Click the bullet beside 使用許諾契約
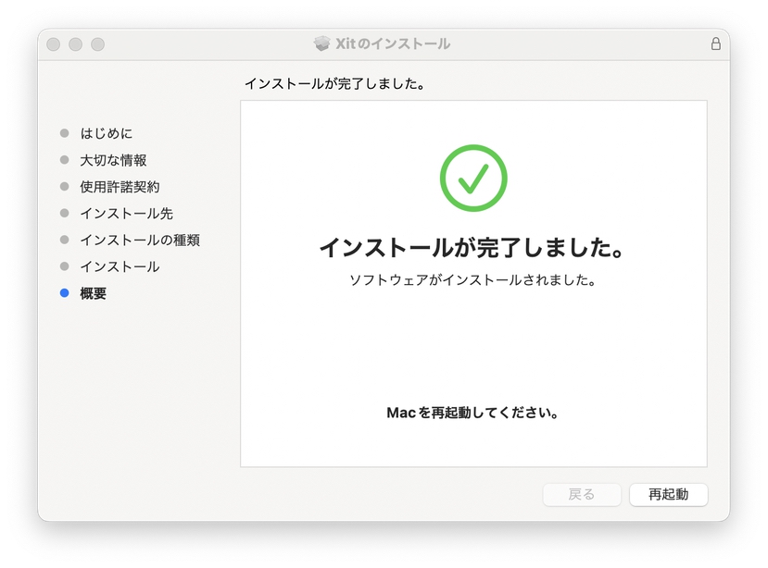 click(64, 186)
